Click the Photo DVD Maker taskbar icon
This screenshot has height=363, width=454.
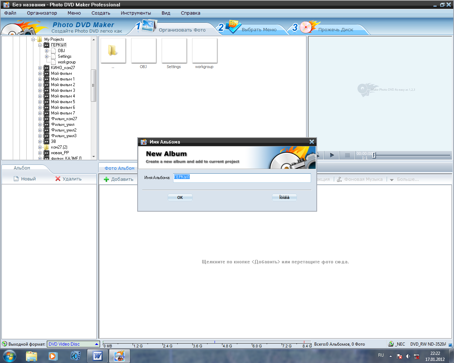click(x=119, y=356)
